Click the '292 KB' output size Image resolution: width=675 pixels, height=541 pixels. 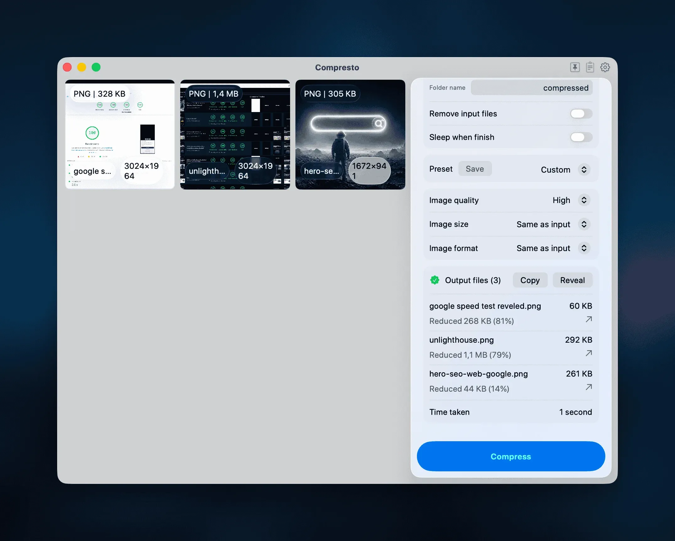pos(579,340)
